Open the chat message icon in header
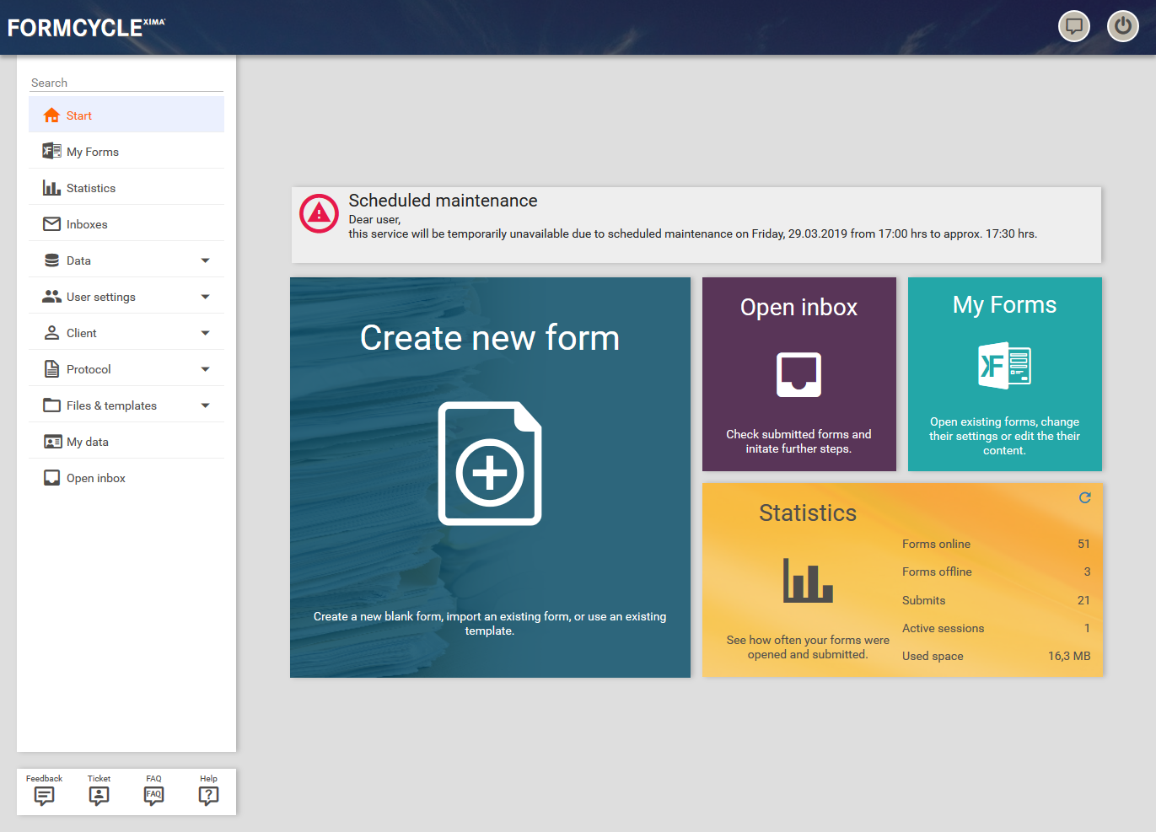This screenshot has width=1156, height=832. 1073,26
